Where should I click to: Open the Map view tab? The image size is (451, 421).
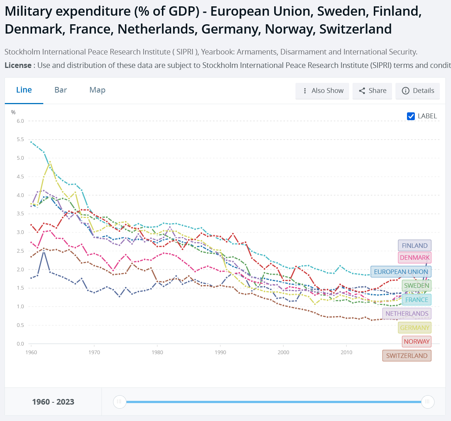[97, 90]
